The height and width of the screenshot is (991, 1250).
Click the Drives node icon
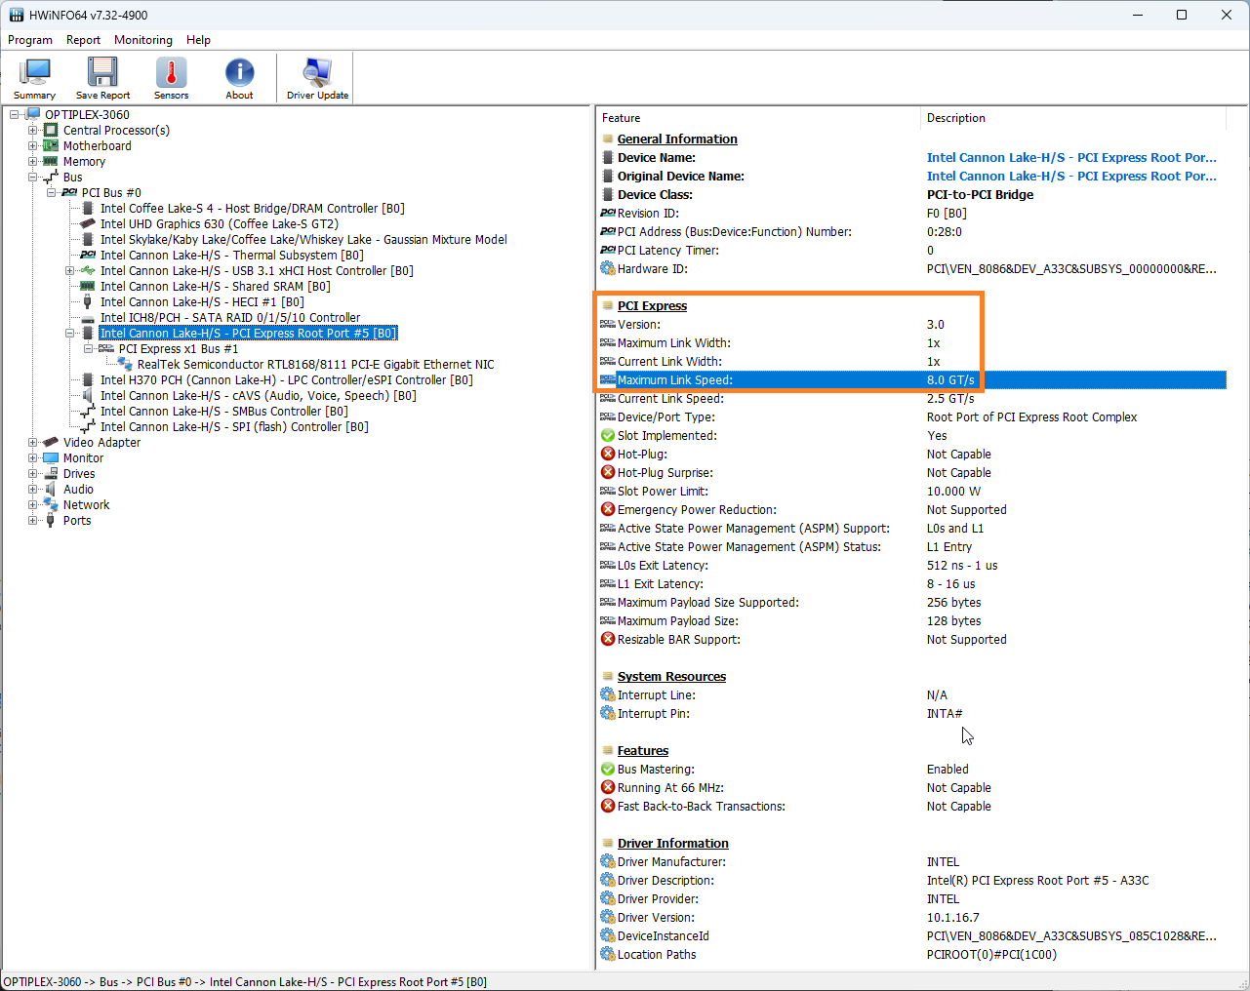pyautogui.click(x=51, y=473)
